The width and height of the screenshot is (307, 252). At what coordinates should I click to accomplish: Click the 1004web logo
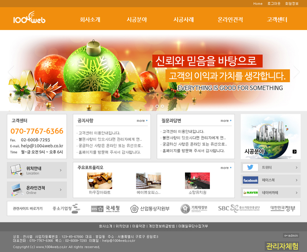[29, 18]
